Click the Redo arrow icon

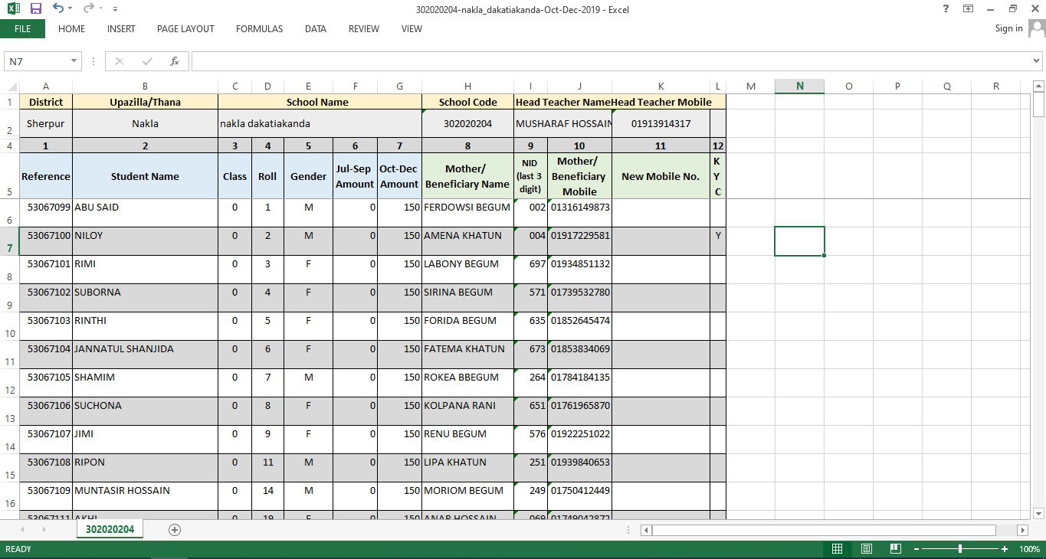(x=87, y=8)
